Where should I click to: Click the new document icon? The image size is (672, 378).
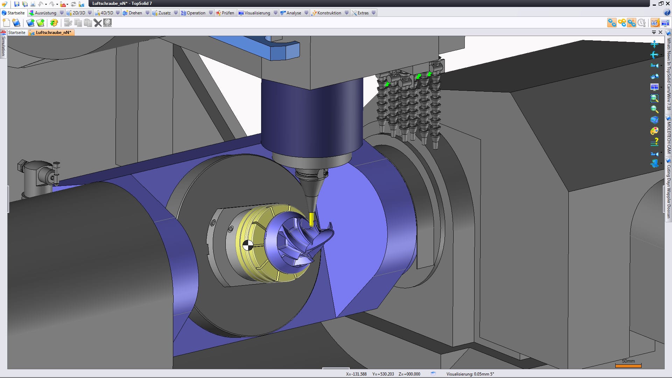point(6,23)
